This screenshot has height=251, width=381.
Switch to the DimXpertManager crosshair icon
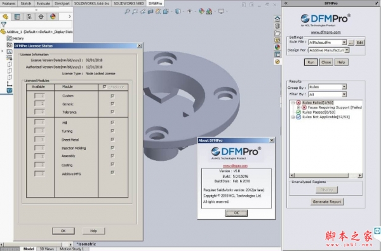(41, 17)
